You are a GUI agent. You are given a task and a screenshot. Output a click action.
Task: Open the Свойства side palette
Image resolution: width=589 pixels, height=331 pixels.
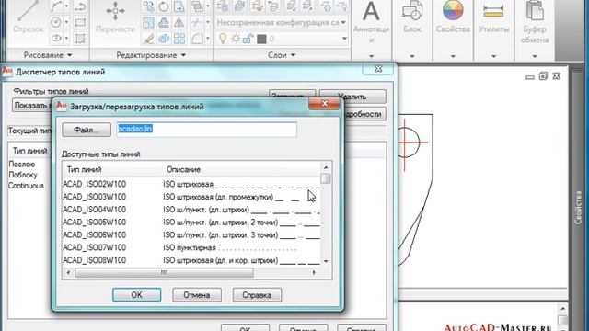[x=578, y=207]
